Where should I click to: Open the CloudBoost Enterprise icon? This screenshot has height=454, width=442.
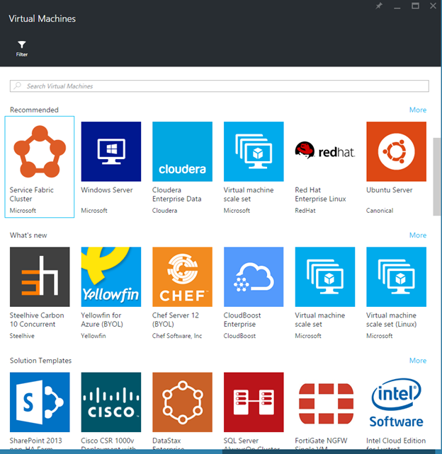(x=254, y=277)
